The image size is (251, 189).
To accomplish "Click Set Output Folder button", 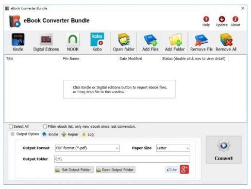I will (74, 170).
